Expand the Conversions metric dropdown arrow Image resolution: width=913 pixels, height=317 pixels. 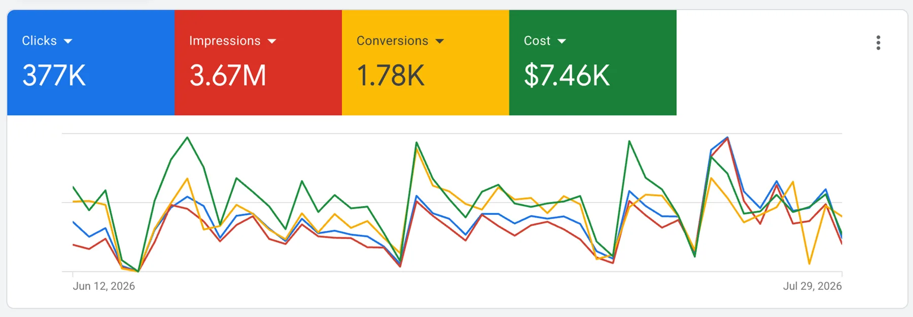click(440, 42)
